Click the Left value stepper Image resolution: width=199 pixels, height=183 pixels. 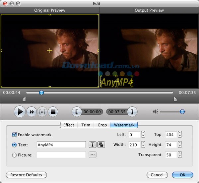(143, 134)
